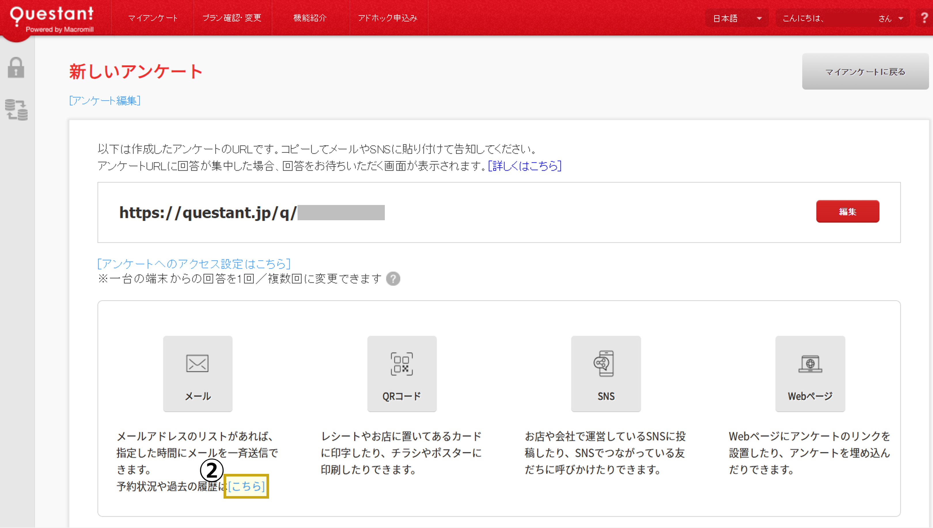933x528 pixels.
Task: Open アドホック申込み from the navigation bar
Action: [388, 18]
